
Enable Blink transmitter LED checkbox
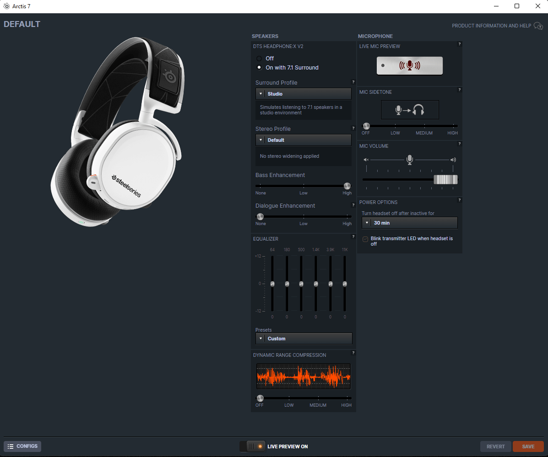pos(365,239)
